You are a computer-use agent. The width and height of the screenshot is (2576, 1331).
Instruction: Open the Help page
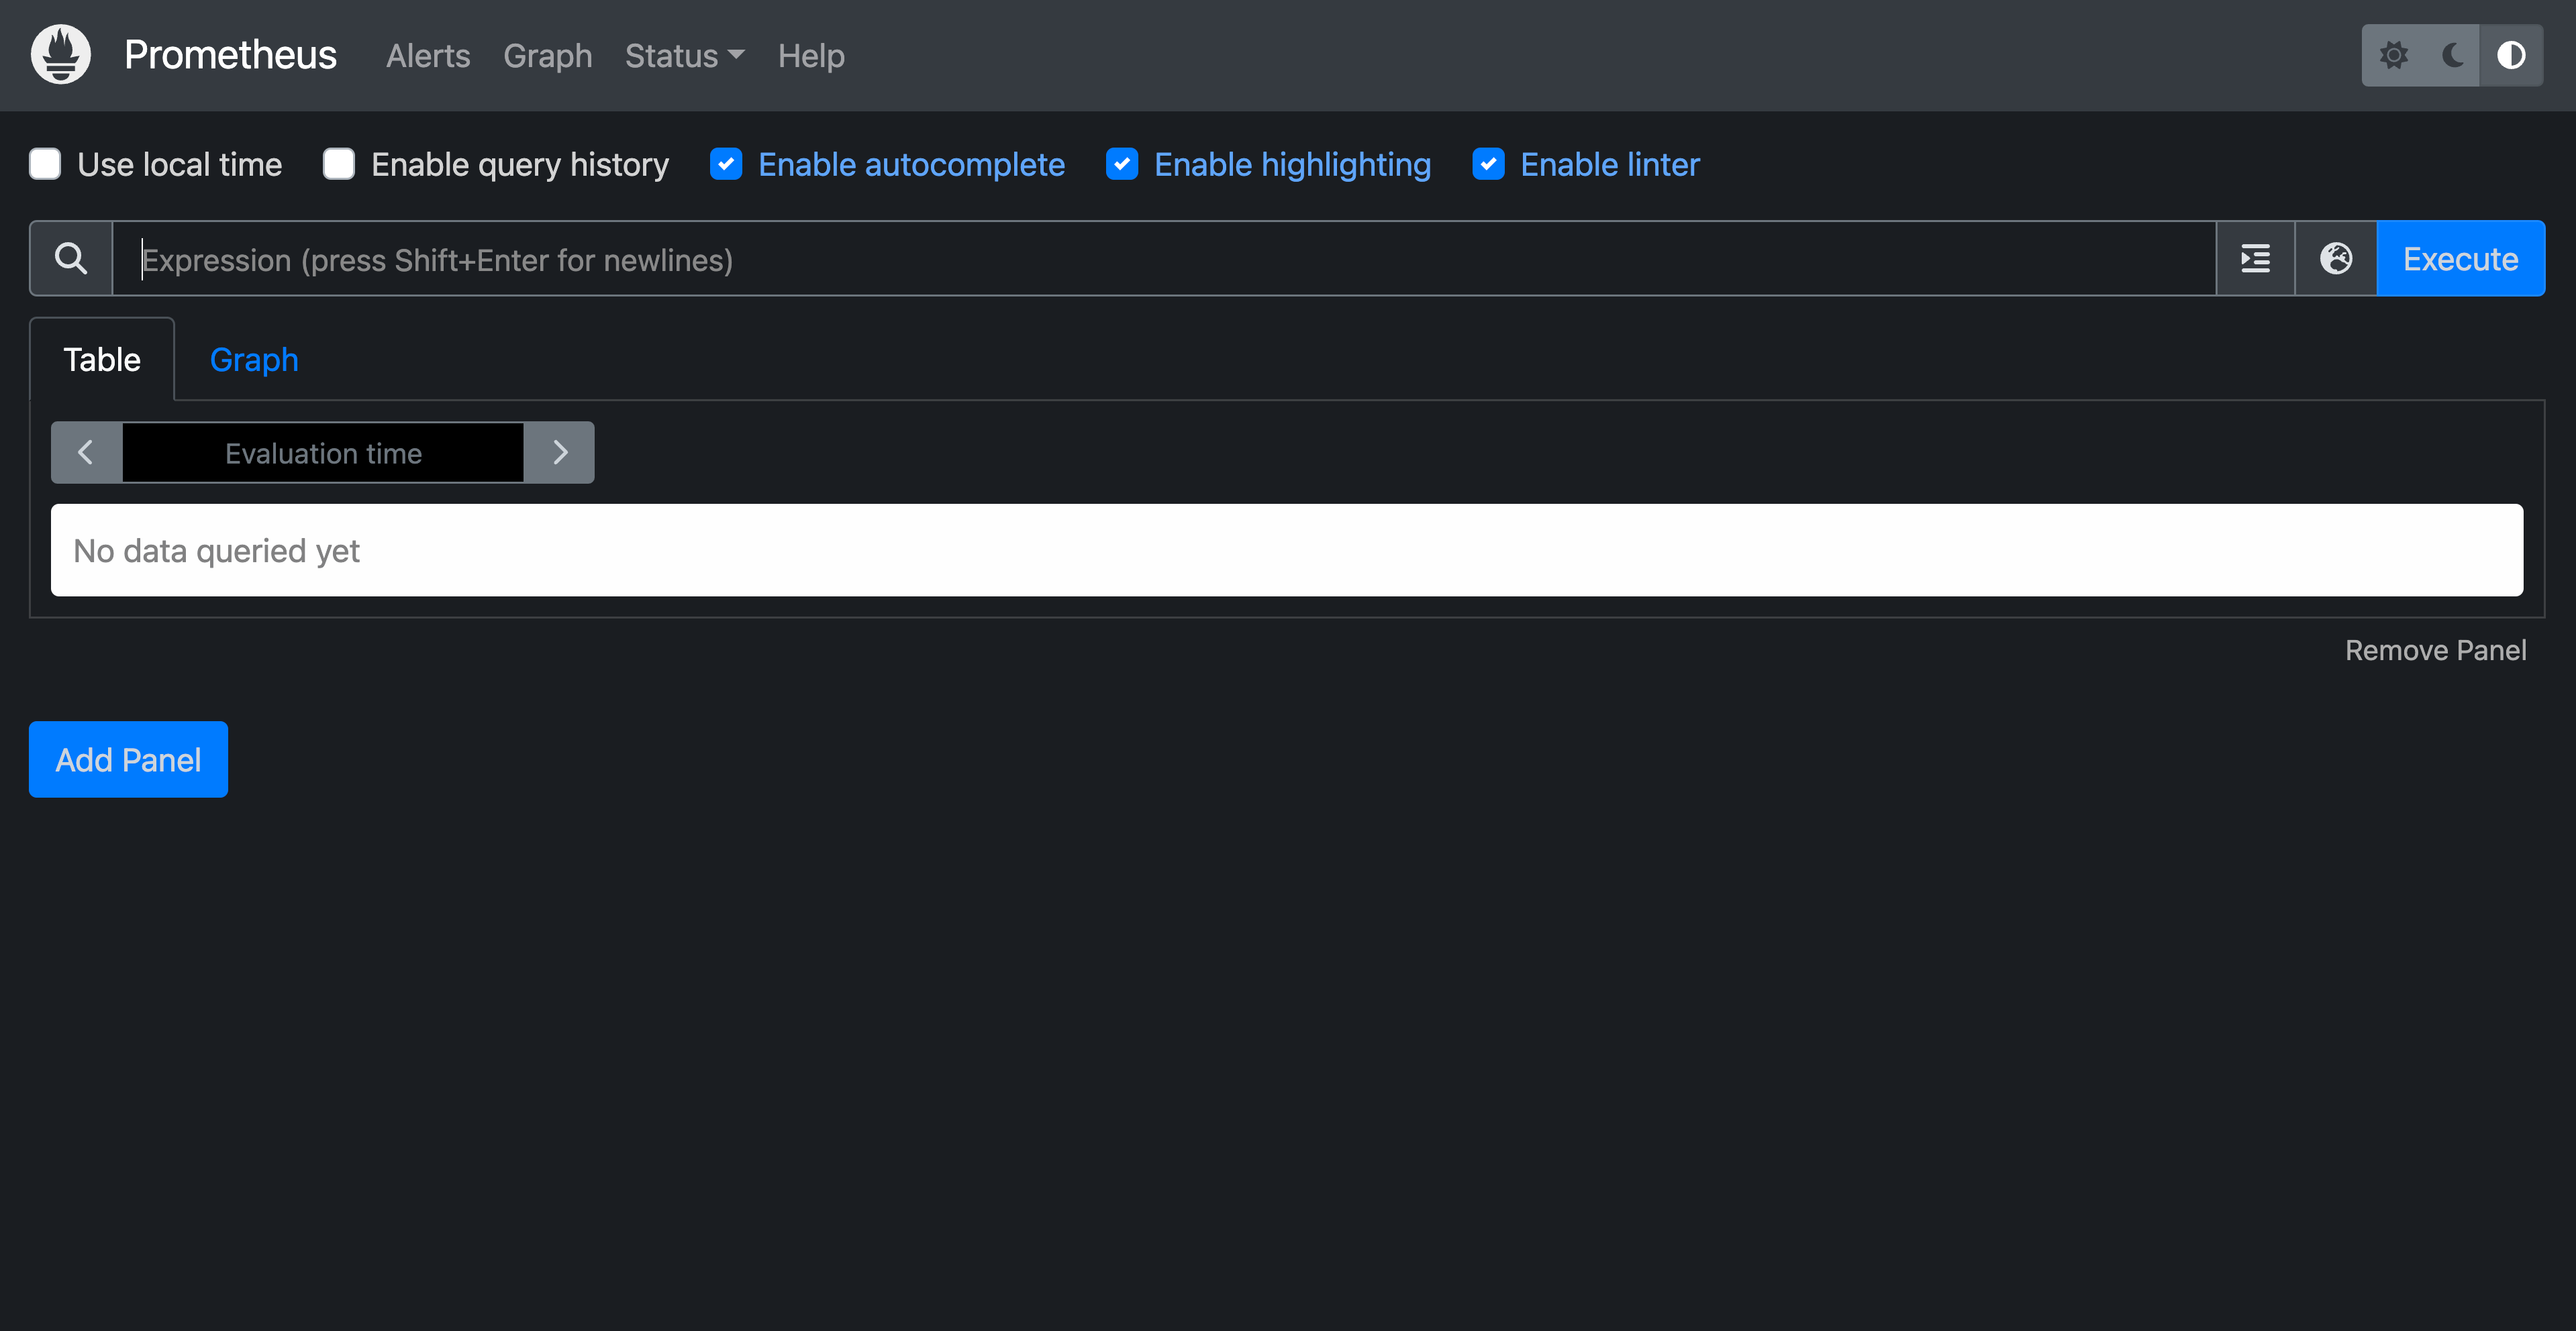tap(811, 56)
